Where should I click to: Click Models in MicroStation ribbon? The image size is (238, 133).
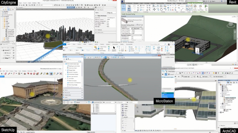click(x=101, y=49)
